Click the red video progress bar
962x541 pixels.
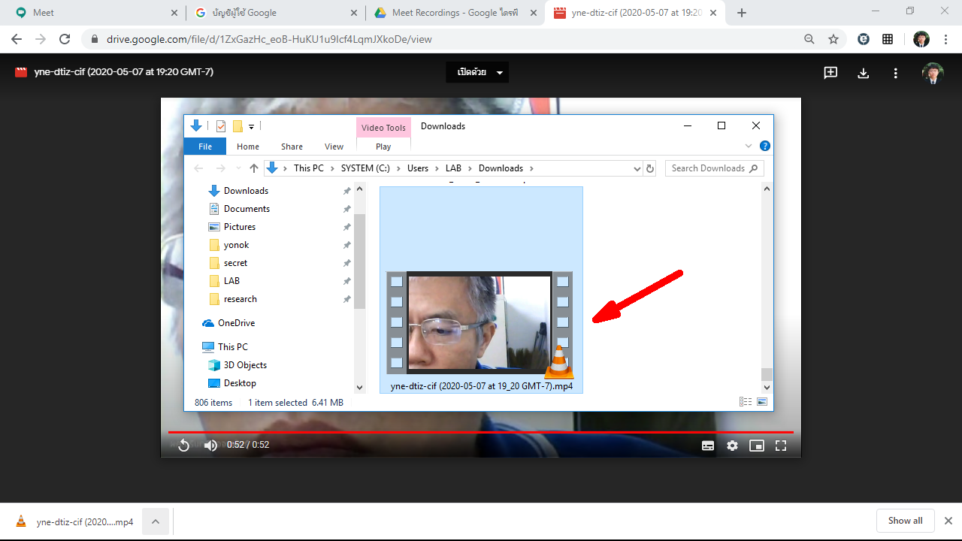(x=481, y=432)
